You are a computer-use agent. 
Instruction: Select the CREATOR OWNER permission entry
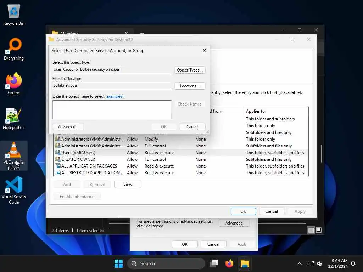(x=180, y=159)
